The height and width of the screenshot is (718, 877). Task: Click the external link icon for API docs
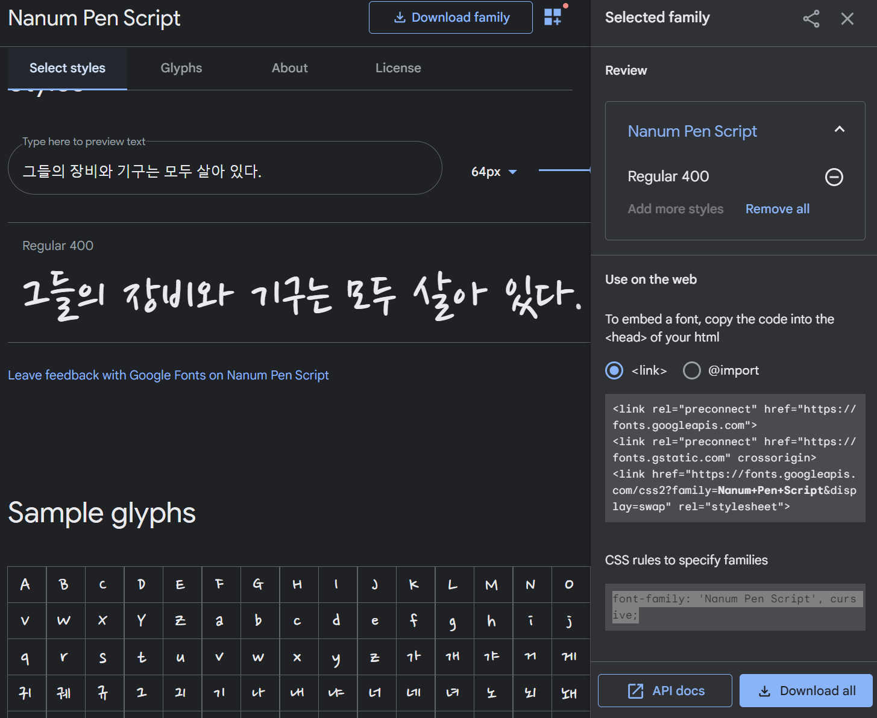[x=635, y=691]
